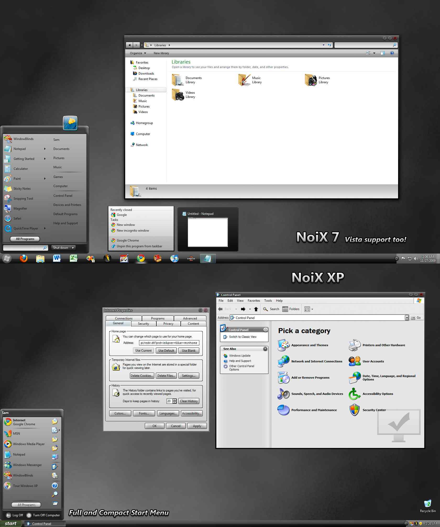Expand the Explorer address bar history dropdown
Screen dimensions: 440x527
323,45
